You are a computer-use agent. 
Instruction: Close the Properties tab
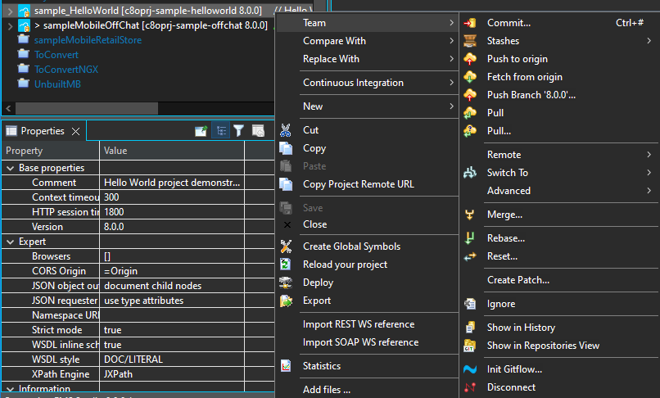click(x=75, y=131)
